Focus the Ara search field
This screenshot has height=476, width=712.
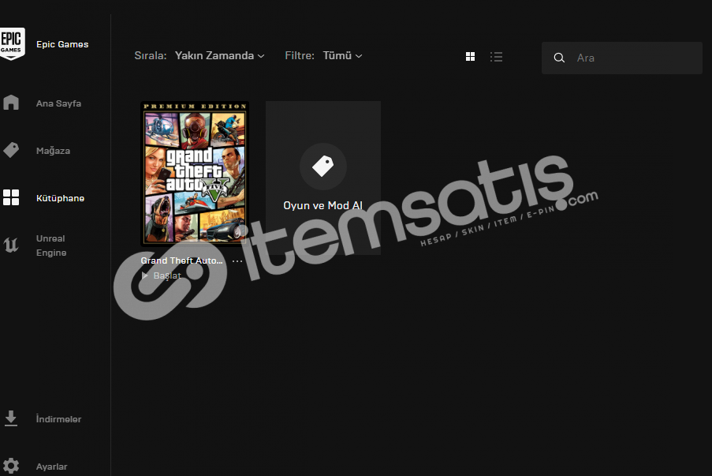(x=621, y=58)
